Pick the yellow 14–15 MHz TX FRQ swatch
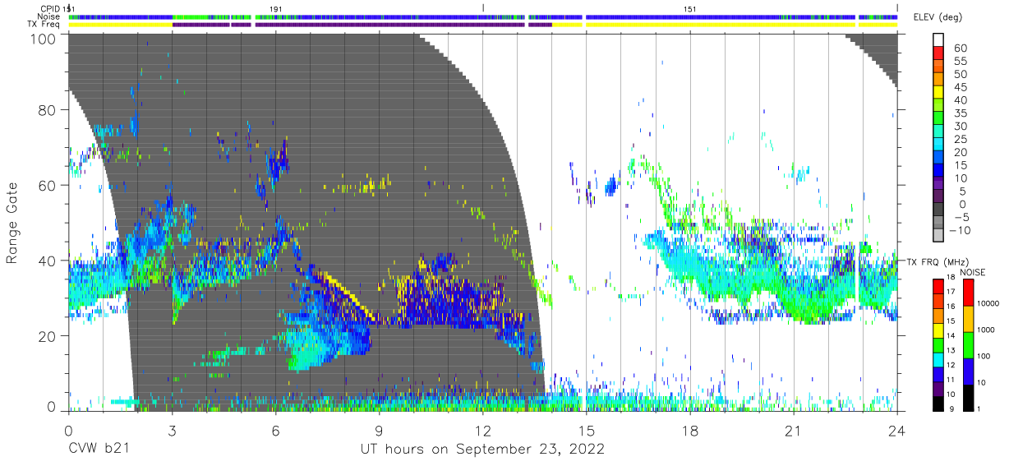The height and width of the screenshot is (466, 1009). point(938,330)
